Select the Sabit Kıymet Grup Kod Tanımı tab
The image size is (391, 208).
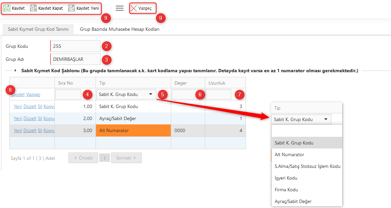coord(38,29)
